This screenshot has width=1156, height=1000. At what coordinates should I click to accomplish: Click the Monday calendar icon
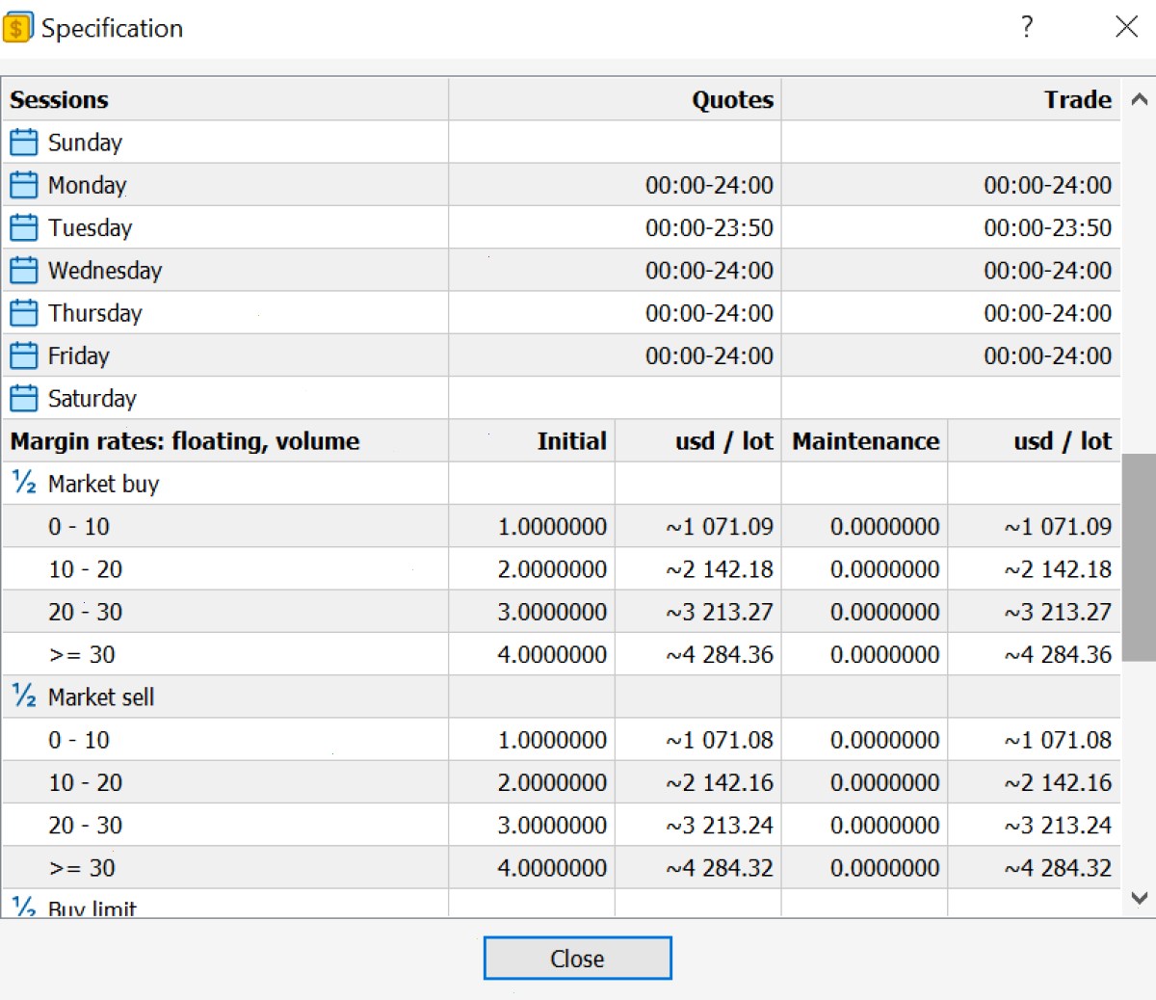(23, 185)
